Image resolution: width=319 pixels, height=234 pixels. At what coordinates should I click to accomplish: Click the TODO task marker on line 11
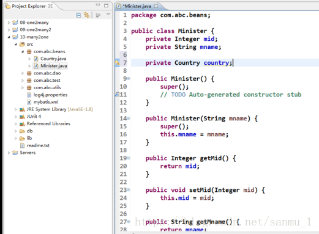click(117, 94)
